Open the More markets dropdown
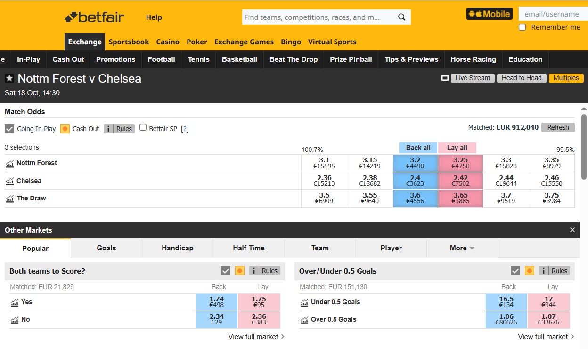This screenshot has width=588, height=349. pos(462,248)
